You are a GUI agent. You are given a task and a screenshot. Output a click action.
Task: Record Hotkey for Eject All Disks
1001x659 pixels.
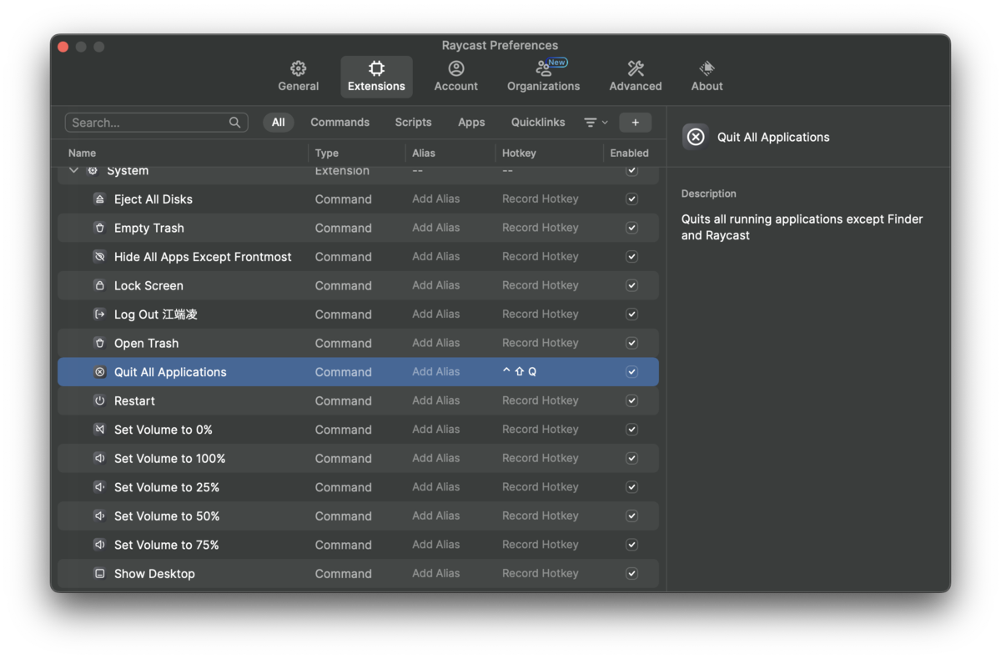[541, 199]
